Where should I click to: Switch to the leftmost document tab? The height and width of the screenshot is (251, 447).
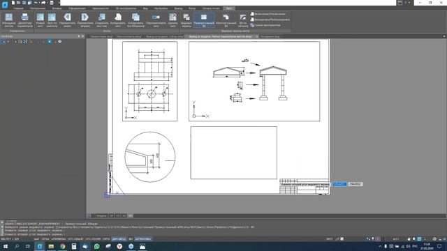pos(102,36)
